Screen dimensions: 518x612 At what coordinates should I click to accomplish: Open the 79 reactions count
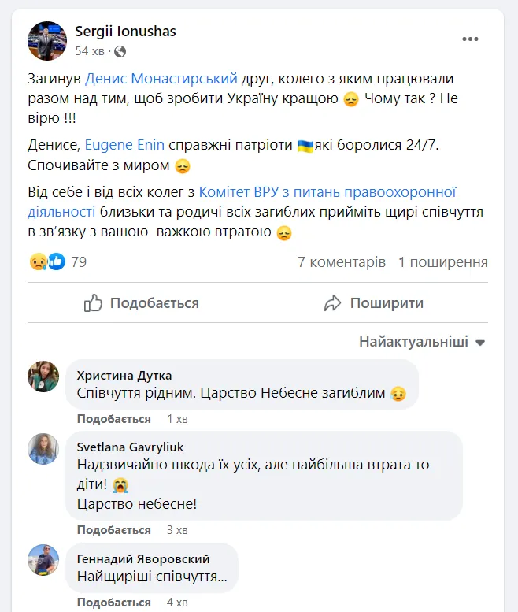pos(79,262)
